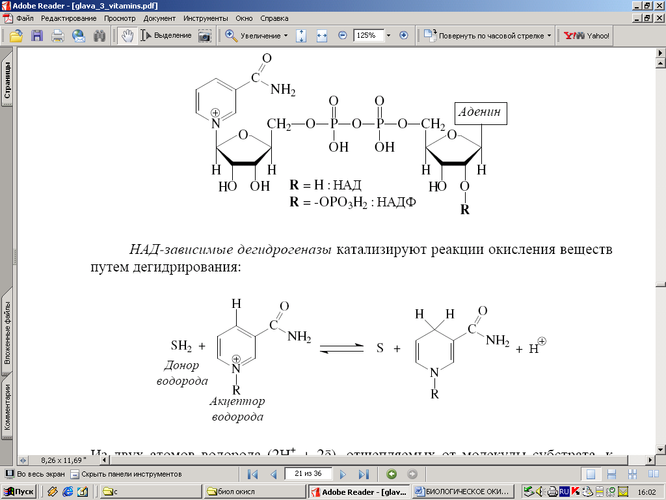Open the Файл menu
666x500 pixels.
pos(25,18)
